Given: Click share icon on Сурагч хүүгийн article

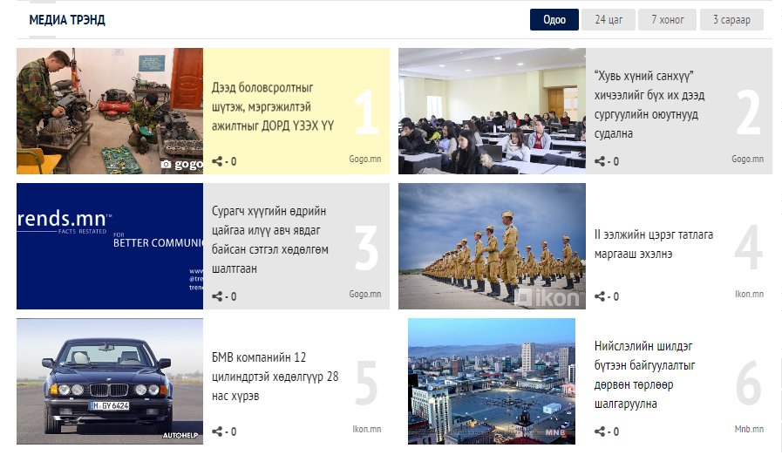Looking at the screenshot, I should click(217, 296).
